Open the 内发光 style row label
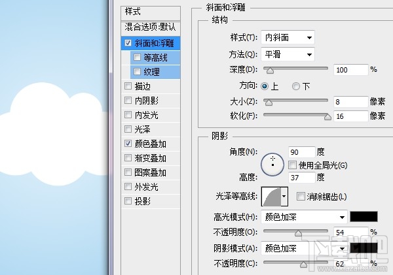Image resolution: width=393 pixels, height=275 pixels. 146,115
